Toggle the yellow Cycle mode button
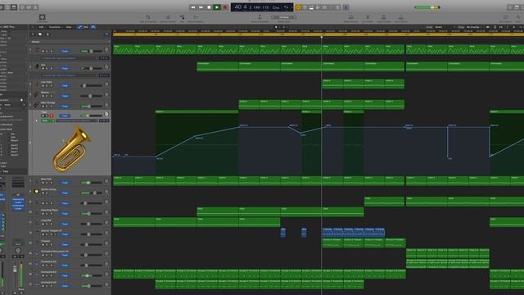Viewport: 524px width, 295px height. (x=298, y=7)
